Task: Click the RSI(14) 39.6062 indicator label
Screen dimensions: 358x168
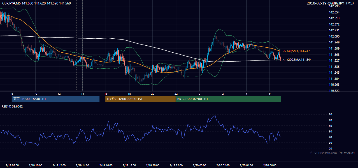Action: (x=12, y=106)
